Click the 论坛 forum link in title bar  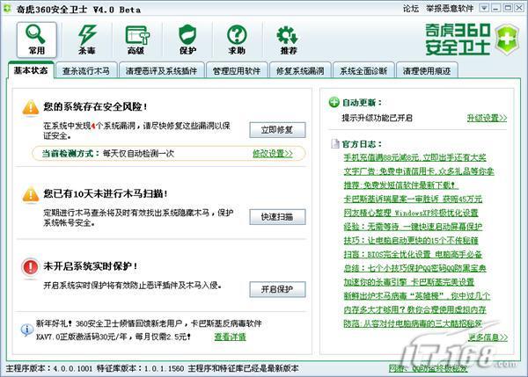tap(410, 8)
